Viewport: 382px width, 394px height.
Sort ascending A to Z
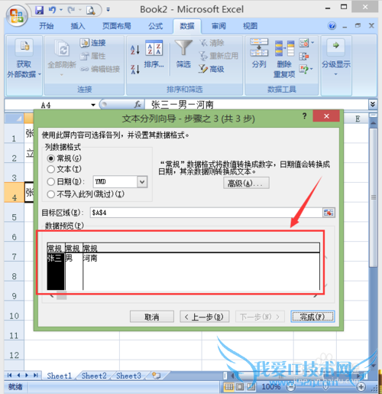point(135,50)
